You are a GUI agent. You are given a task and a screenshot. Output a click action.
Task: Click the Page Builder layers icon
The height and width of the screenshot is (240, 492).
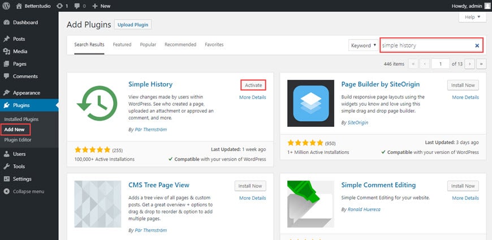(310, 104)
